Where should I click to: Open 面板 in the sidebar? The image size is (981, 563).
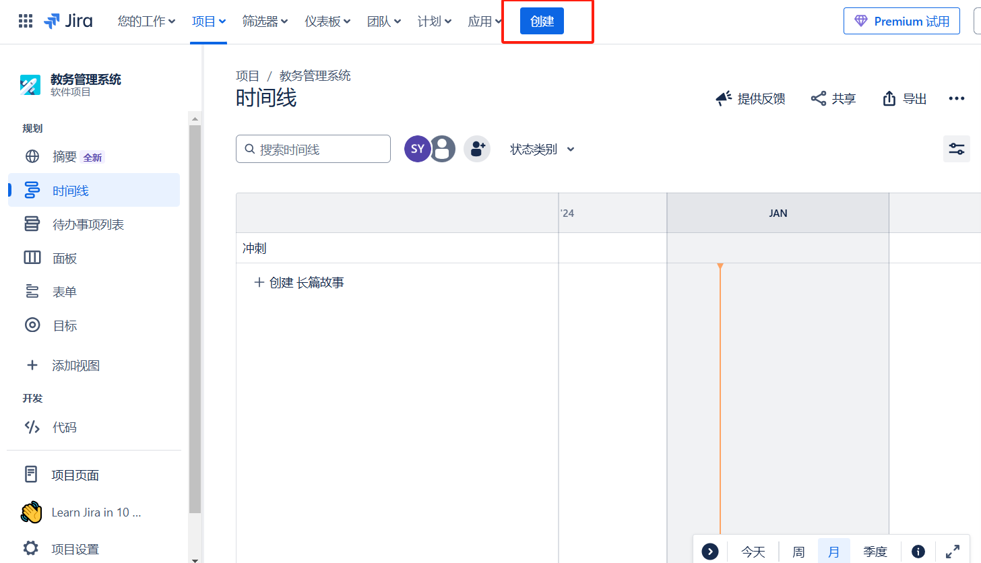[x=94, y=258]
